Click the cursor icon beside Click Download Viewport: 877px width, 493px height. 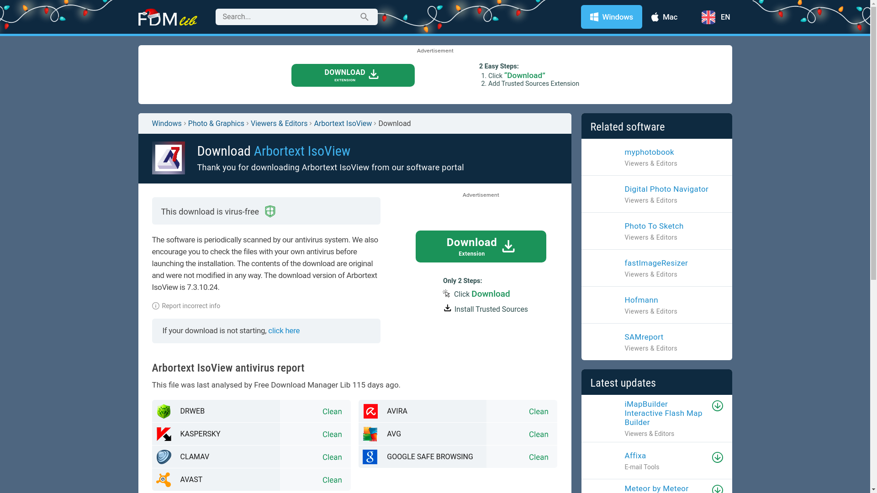pyautogui.click(x=446, y=294)
